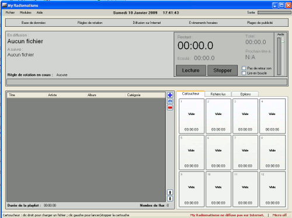
Task: Click the playback progress bar
Action: tap(147, 82)
